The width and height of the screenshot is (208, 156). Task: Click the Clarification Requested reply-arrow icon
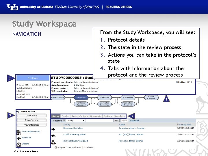(53, 135)
